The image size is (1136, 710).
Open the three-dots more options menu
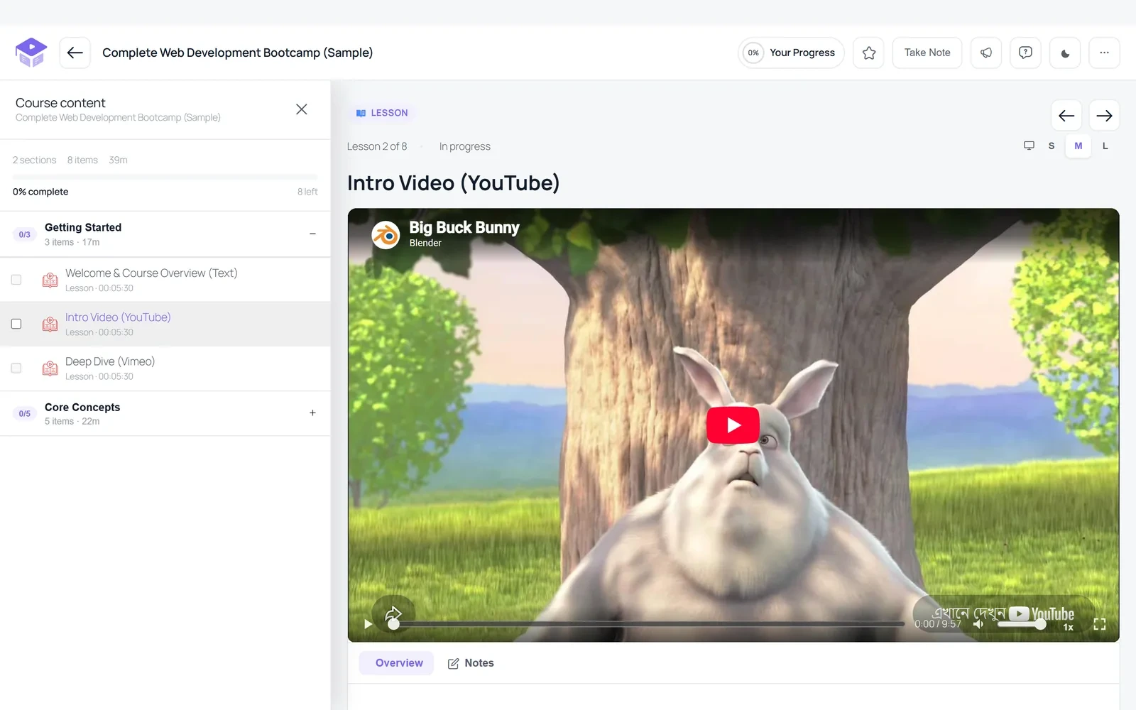[1104, 53]
